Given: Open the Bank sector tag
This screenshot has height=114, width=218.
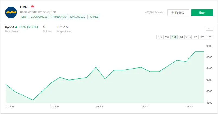Looking at the screenshot, I should (x=24, y=17).
